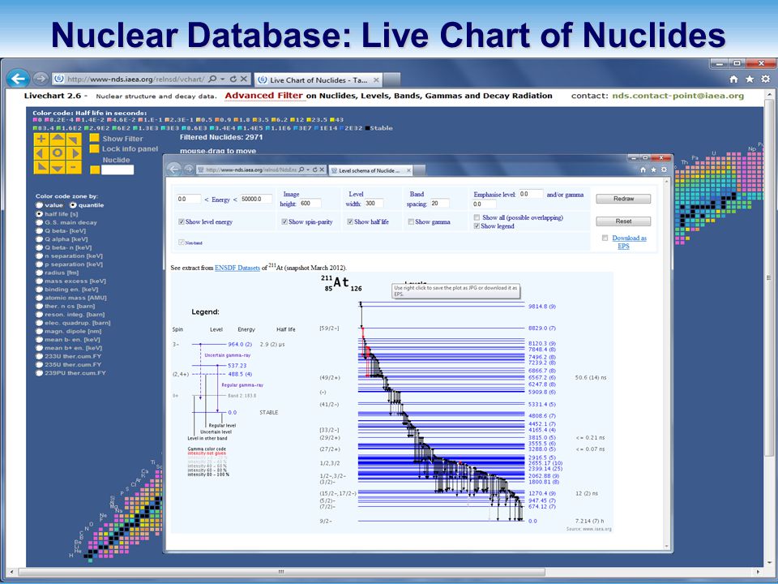Uncheck the Show legend checkbox
The width and height of the screenshot is (778, 584).
pyautogui.click(x=477, y=226)
